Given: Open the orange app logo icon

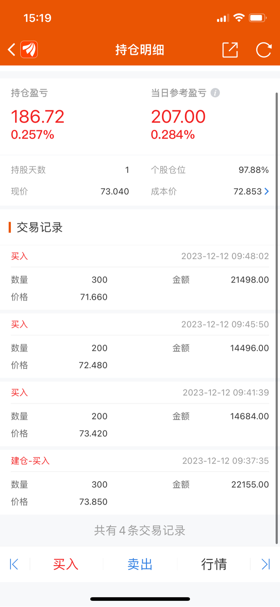Looking at the screenshot, I should tap(29, 50).
